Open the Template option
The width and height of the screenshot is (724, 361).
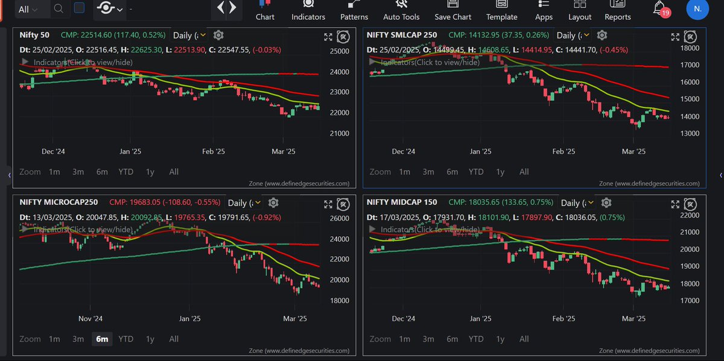(502, 10)
